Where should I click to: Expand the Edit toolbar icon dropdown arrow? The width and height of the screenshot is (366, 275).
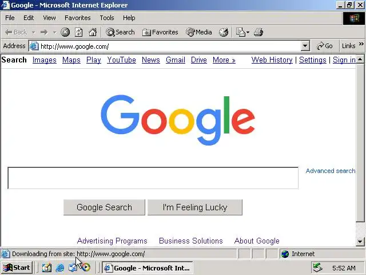tap(248, 32)
